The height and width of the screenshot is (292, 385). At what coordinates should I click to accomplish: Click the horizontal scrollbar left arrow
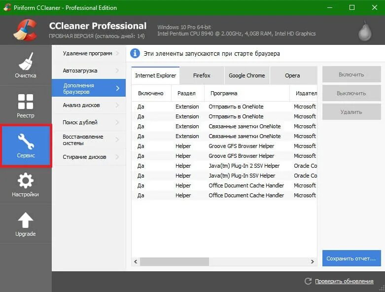(x=136, y=261)
